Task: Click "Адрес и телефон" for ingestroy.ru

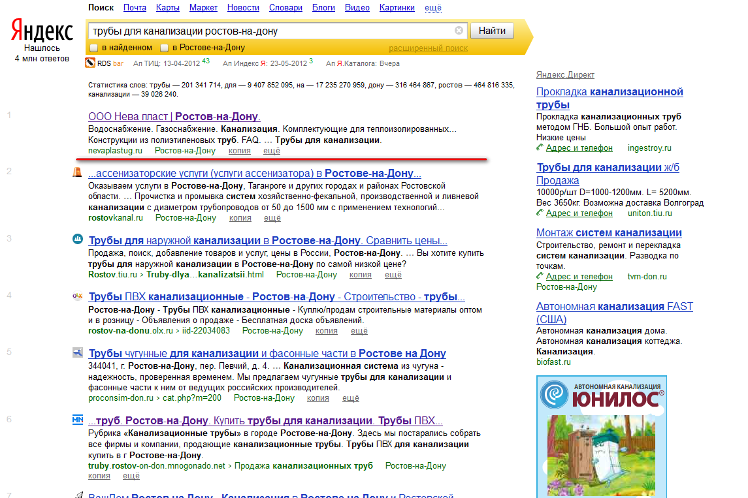Action: [579, 148]
